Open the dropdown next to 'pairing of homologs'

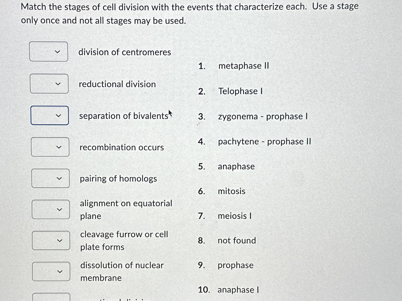[x=51, y=178]
